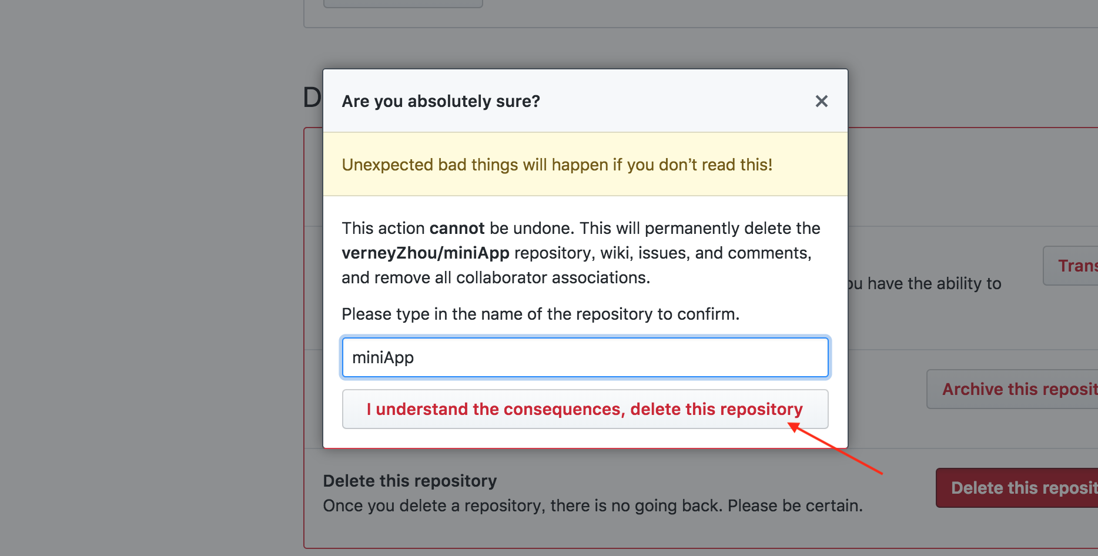Click the bold verneyZhou/miniApp repository name
This screenshot has height=556, width=1098.
click(425, 253)
